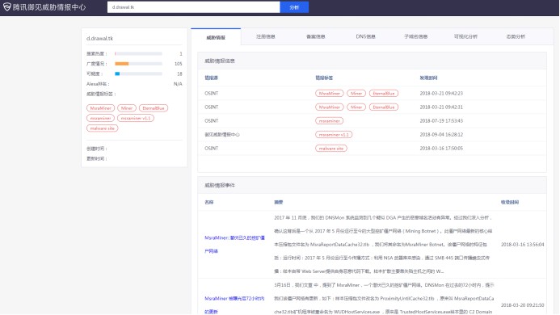The height and width of the screenshot is (315, 560).
Task: Click the event timestamp 2018-03-16 13:56:04
Action: 523,244
